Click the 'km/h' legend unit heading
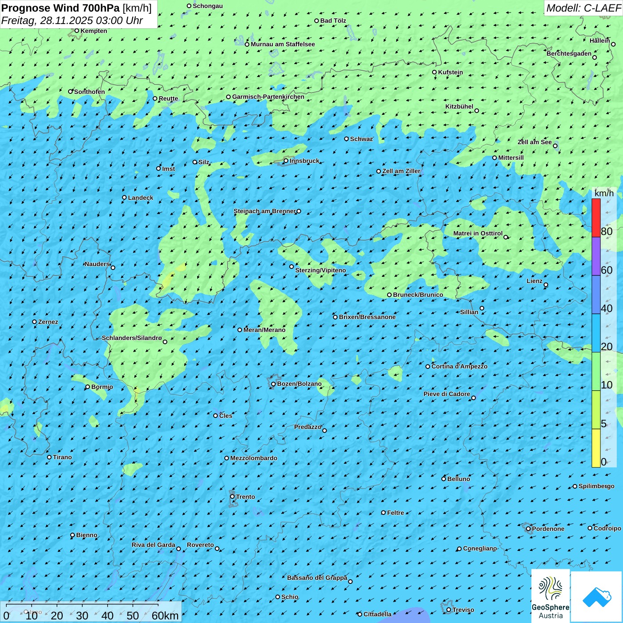Viewport: 623px width, 623px height. click(x=604, y=193)
